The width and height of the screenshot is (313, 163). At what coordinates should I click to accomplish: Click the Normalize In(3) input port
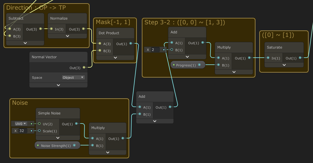coord(51,29)
